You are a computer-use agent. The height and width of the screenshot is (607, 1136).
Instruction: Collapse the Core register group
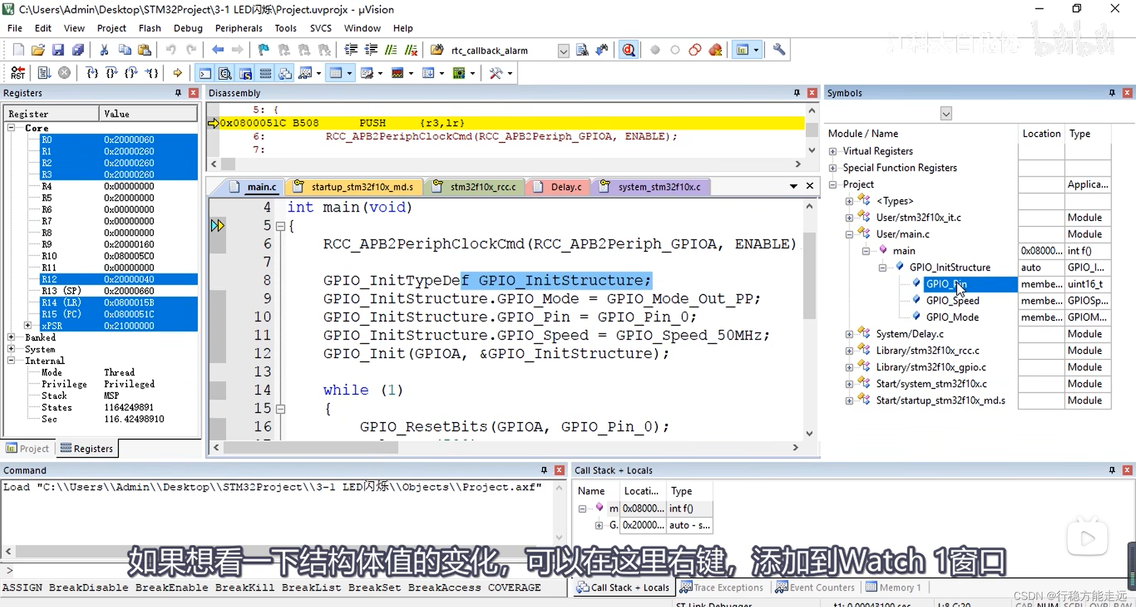click(x=11, y=128)
